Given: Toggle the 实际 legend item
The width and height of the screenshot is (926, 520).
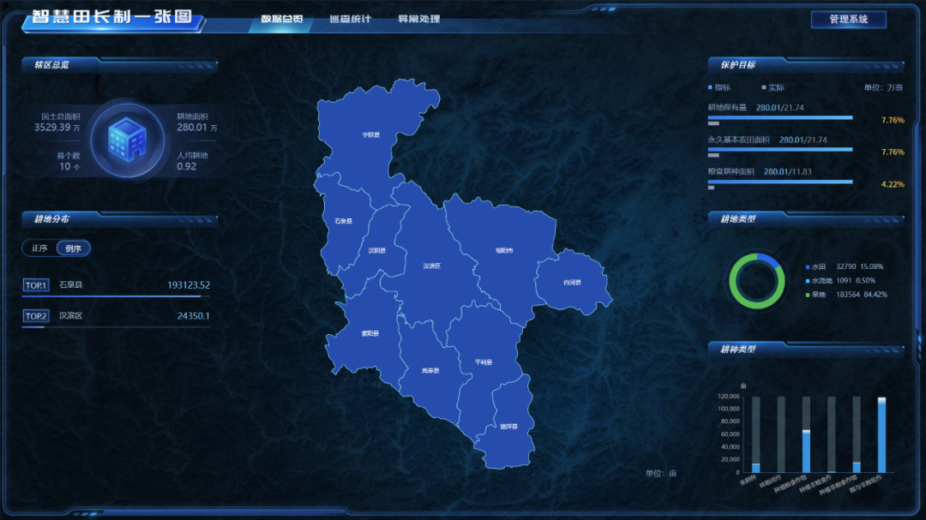Looking at the screenshot, I should pos(773,87).
